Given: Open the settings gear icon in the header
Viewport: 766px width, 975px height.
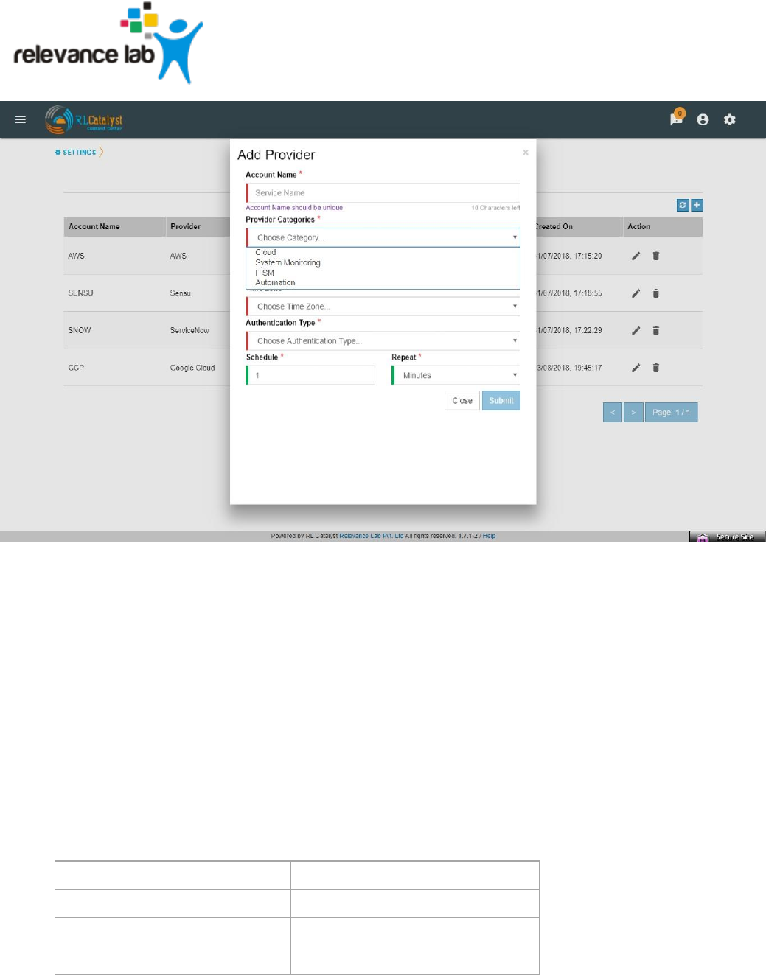Looking at the screenshot, I should [730, 119].
